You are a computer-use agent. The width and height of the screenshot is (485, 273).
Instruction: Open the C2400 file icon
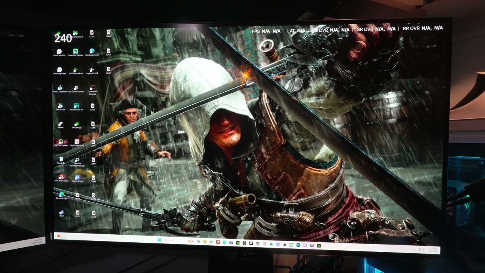pos(94,214)
